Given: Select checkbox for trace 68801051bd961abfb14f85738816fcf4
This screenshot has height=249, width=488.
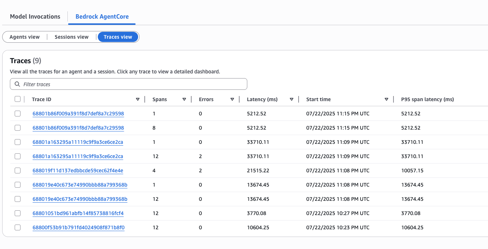Looking at the screenshot, I should [18, 213].
